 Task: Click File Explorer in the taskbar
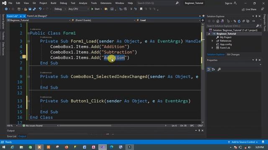21,147
